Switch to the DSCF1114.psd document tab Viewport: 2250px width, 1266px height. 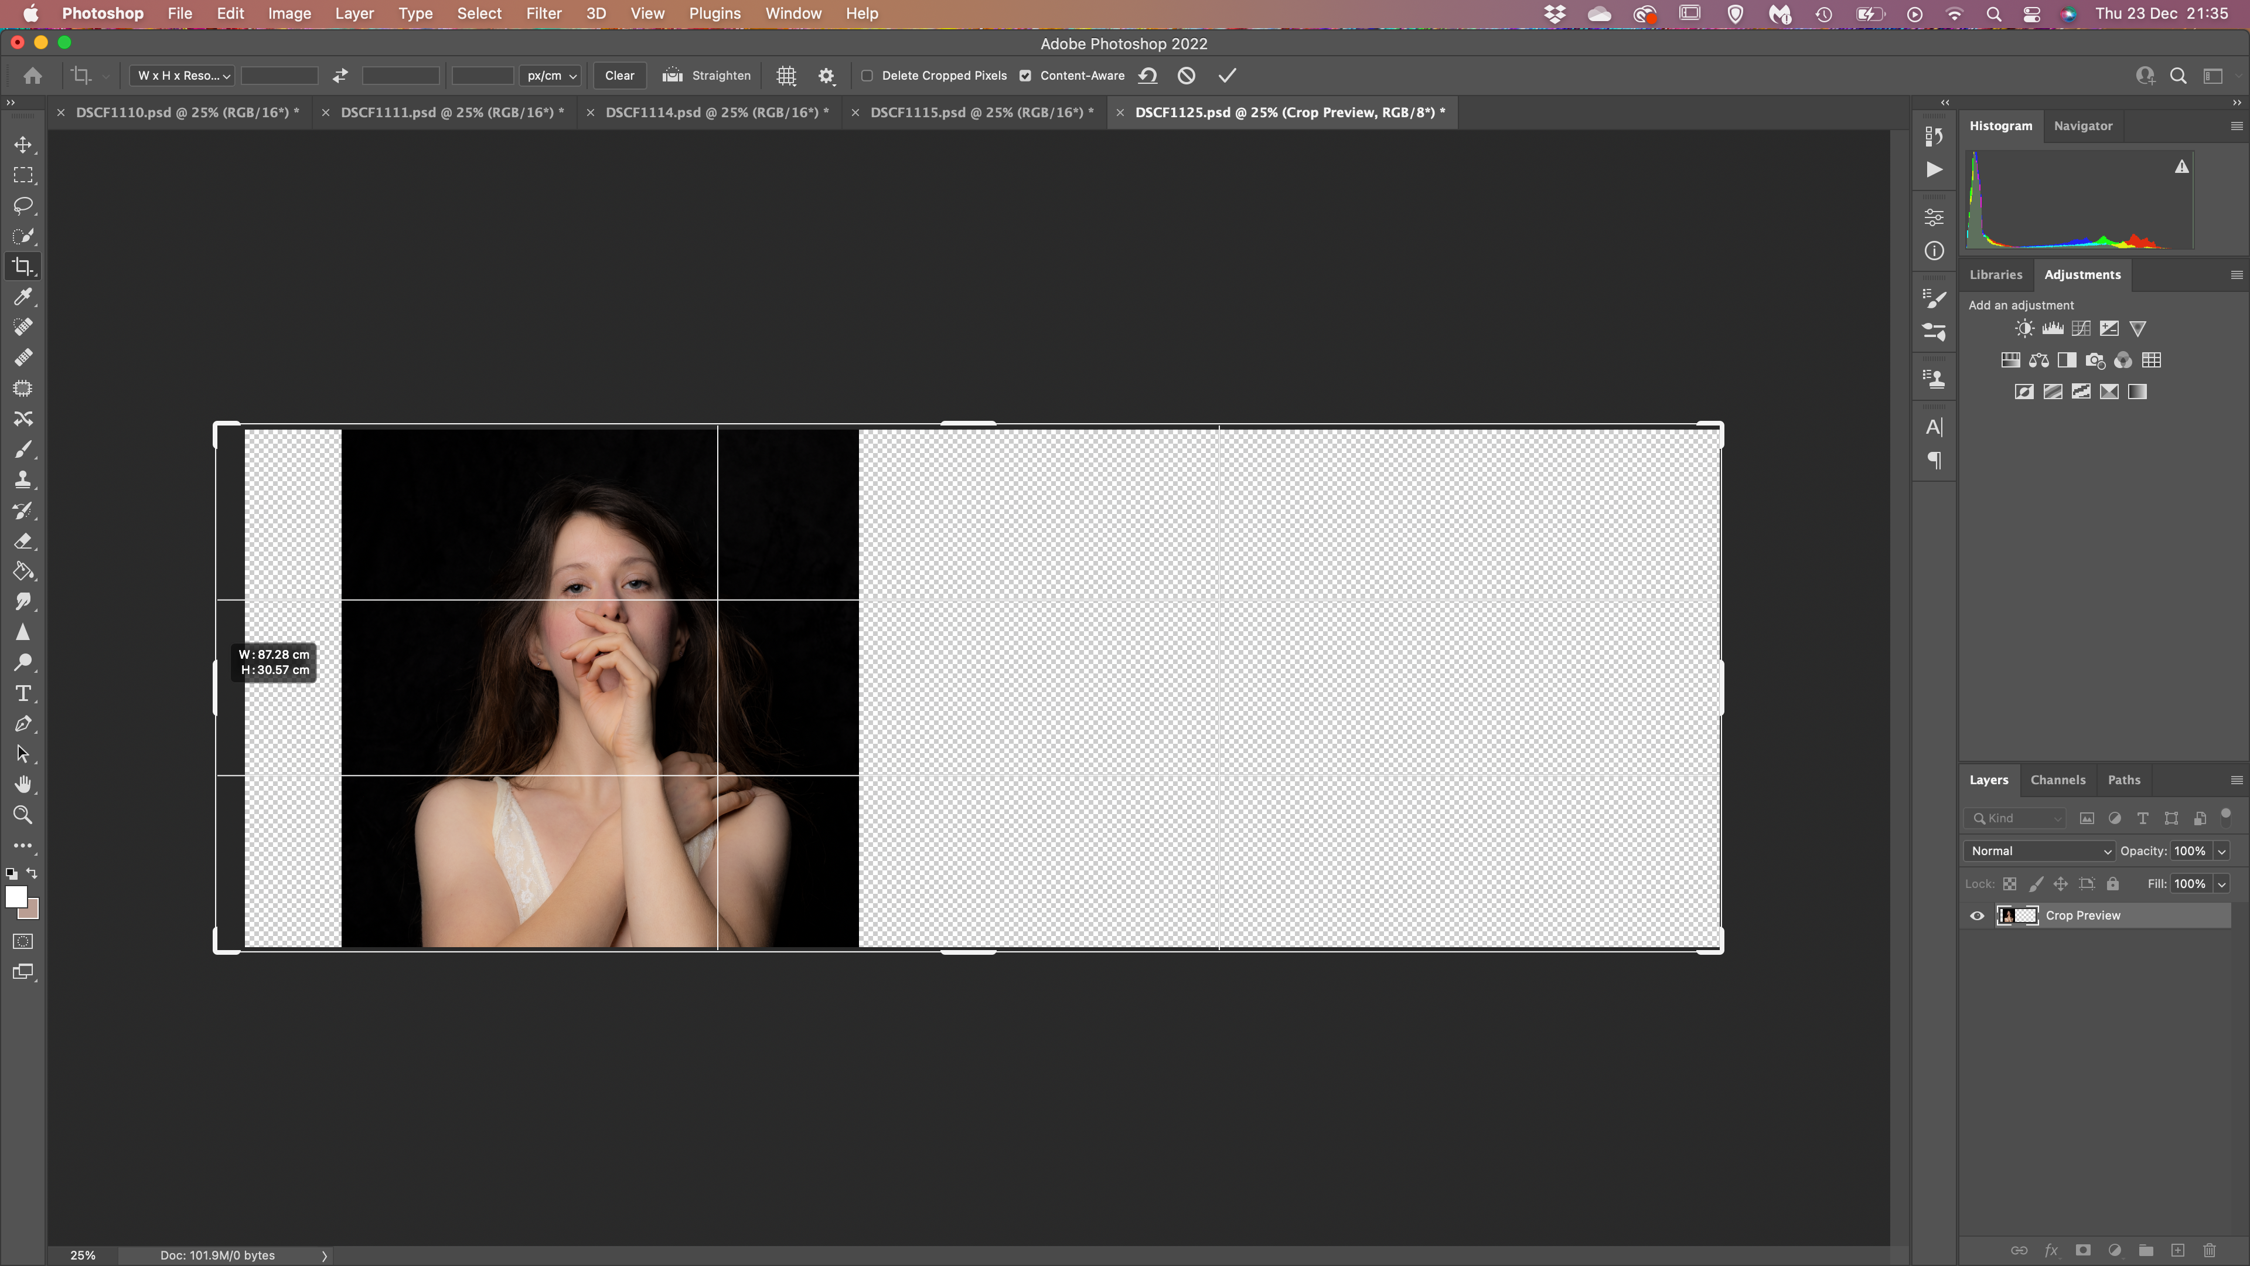(716, 113)
